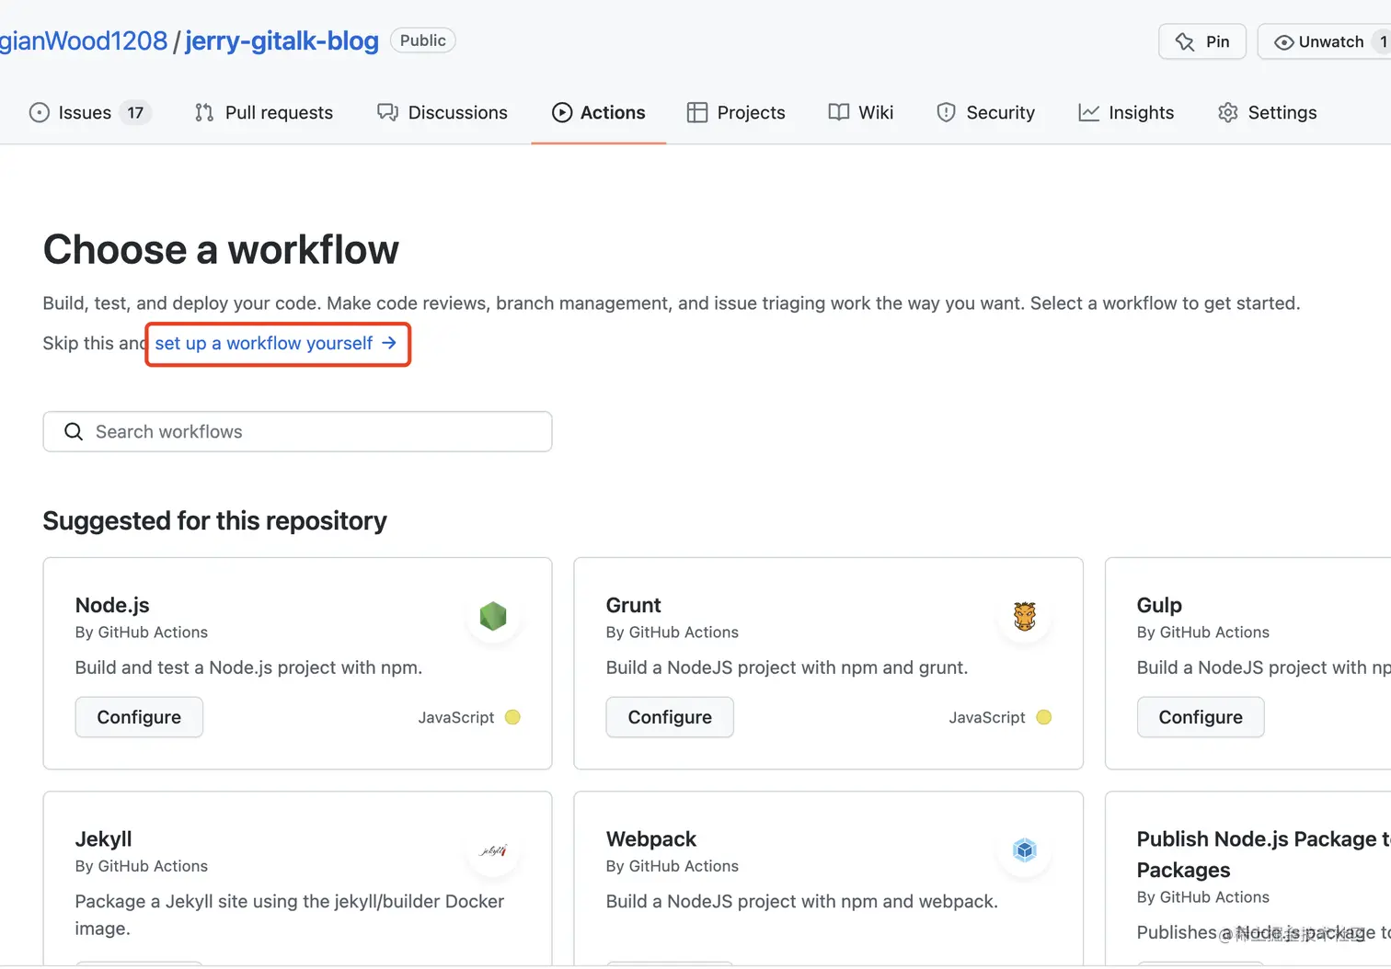Click 'Build and test a Node.js project' description
The width and height of the screenshot is (1391, 969).
point(248,667)
